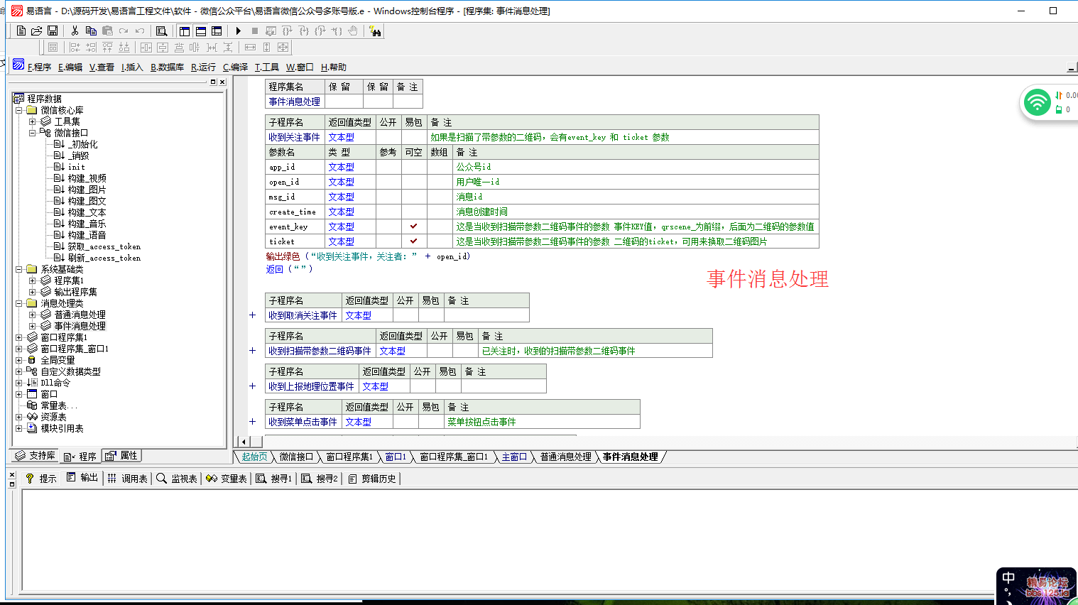
Task: Open the 剪辑历史 tab in bottom panel
Action: point(371,479)
